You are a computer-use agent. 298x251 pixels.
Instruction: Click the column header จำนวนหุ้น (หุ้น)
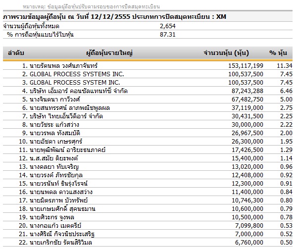click(226, 53)
